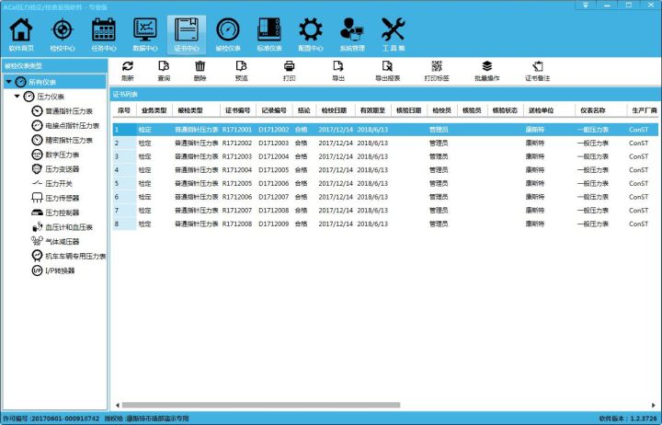Sort by 证书编号 column header
This screenshot has width=662, height=425.
[237, 109]
